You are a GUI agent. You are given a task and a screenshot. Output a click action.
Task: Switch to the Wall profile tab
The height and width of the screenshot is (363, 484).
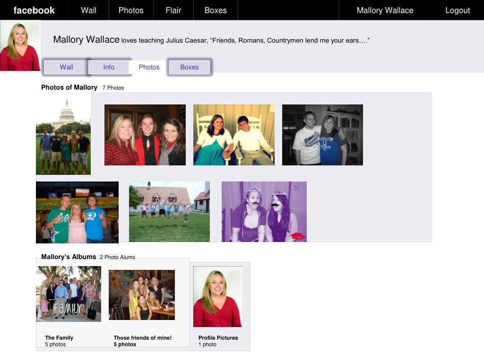pyautogui.click(x=66, y=67)
